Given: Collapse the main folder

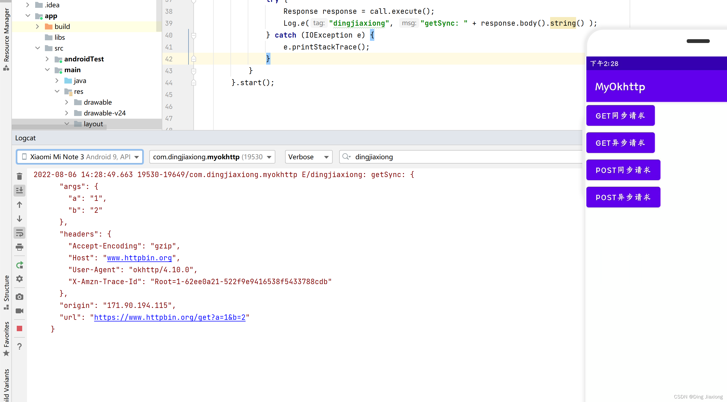Looking at the screenshot, I should tap(47, 69).
